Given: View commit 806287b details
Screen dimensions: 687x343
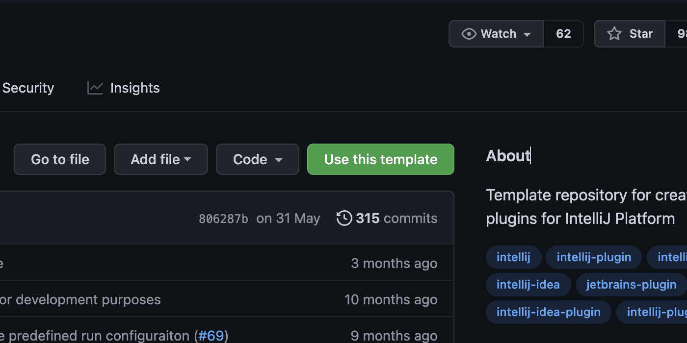Looking at the screenshot, I should click(x=223, y=218).
